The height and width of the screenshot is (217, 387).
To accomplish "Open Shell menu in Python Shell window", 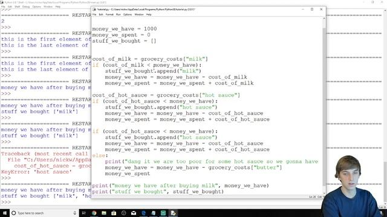I will (18, 7).
